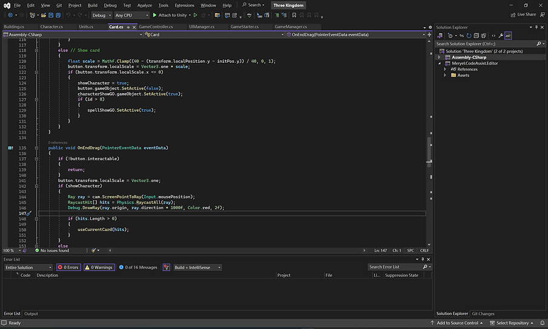Open the Any CPU platform dropdown
The image size is (548, 329).
(x=132, y=15)
